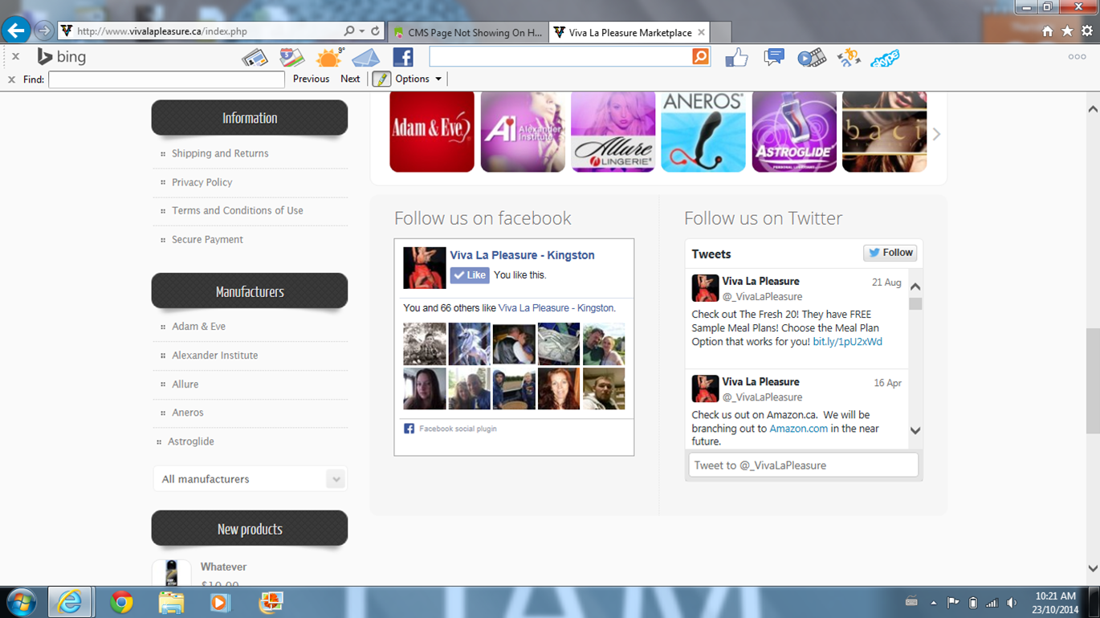
Task: Click the Previous find result button
Action: click(x=311, y=79)
